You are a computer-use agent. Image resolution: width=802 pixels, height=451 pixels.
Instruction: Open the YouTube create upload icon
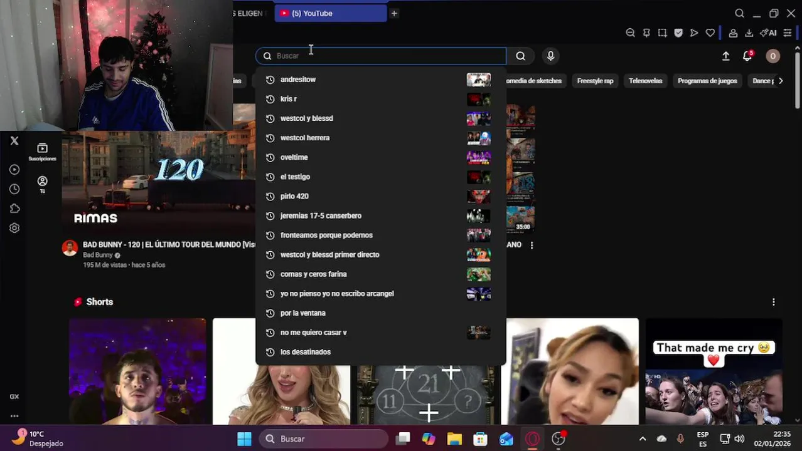725,56
